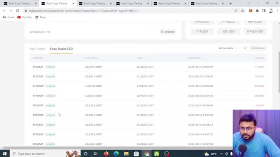Launch Firefox from the taskbar

[106, 154]
